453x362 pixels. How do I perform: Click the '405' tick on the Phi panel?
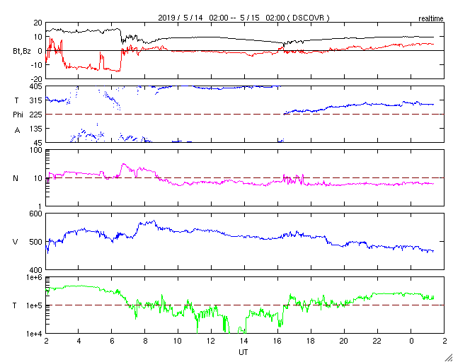[37, 86]
